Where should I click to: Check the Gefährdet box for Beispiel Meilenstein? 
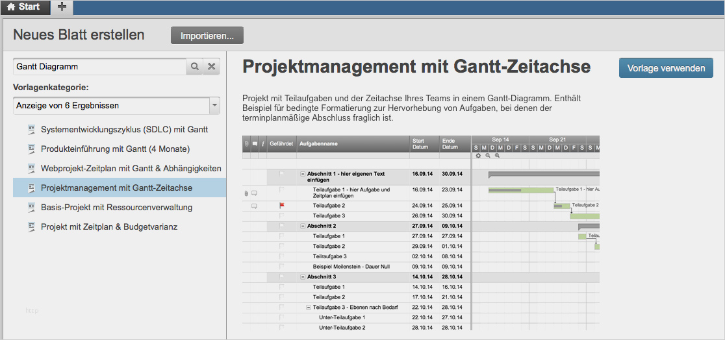[282, 266]
